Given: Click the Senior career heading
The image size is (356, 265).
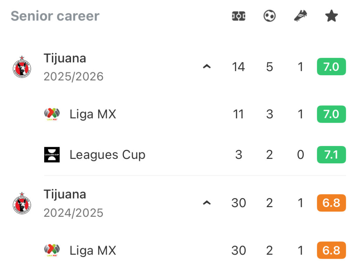Looking at the screenshot, I should (x=55, y=16).
